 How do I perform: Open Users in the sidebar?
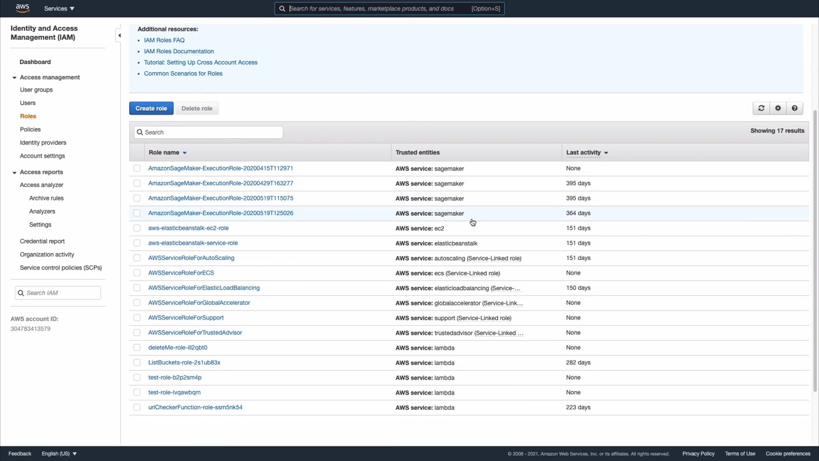tap(28, 103)
